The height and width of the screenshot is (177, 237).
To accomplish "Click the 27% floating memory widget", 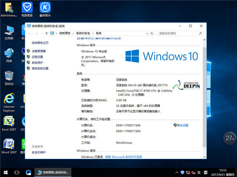I will [x=230, y=138].
